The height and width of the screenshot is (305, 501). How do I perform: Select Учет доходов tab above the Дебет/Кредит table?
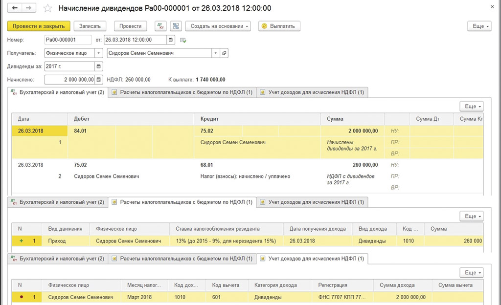point(313,92)
